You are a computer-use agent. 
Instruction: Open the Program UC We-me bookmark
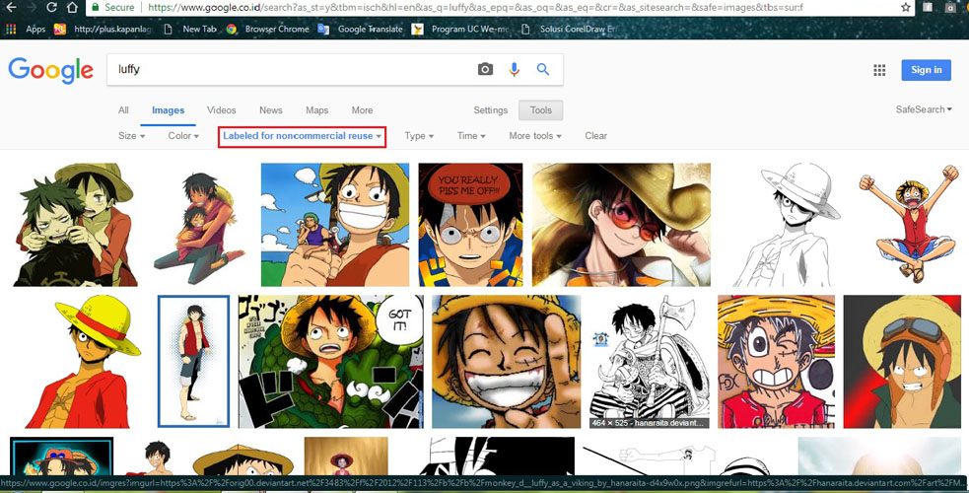(x=460, y=29)
